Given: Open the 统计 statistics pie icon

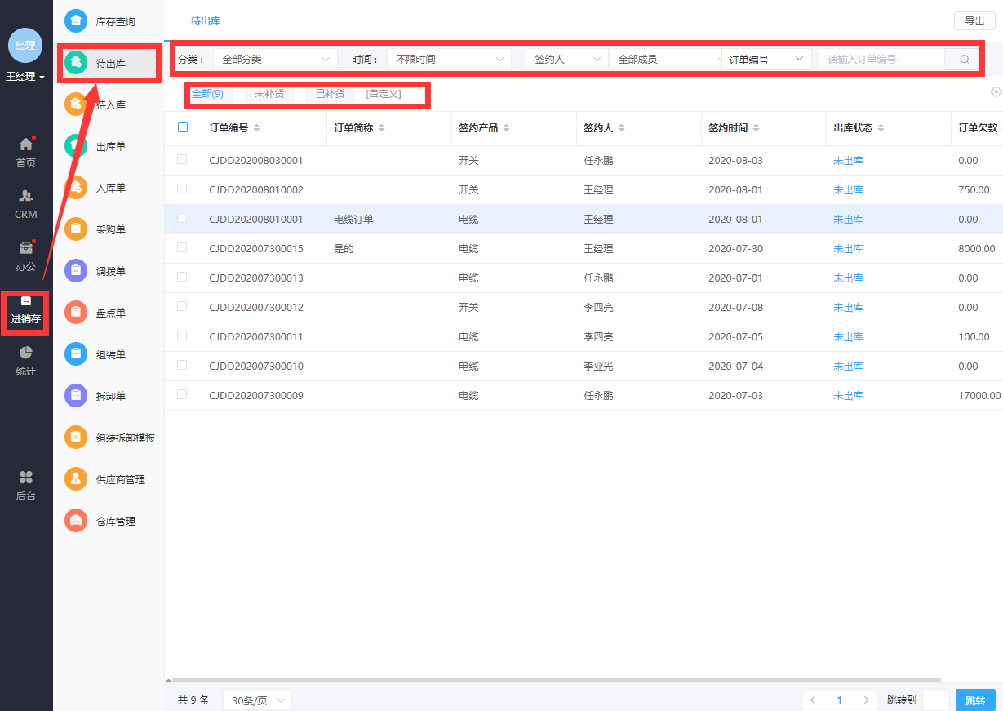Looking at the screenshot, I should tap(26, 353).
